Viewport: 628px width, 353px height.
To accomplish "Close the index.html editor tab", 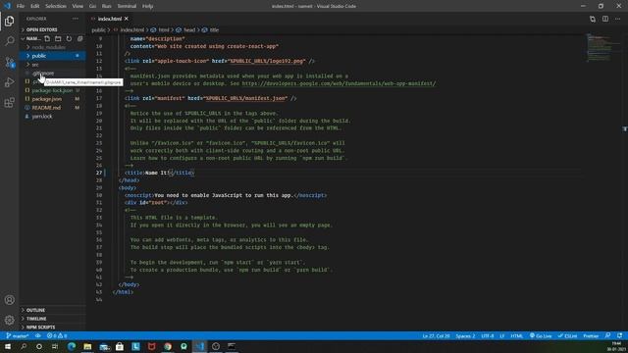I will pyautogui.click(x=127, y=19).
